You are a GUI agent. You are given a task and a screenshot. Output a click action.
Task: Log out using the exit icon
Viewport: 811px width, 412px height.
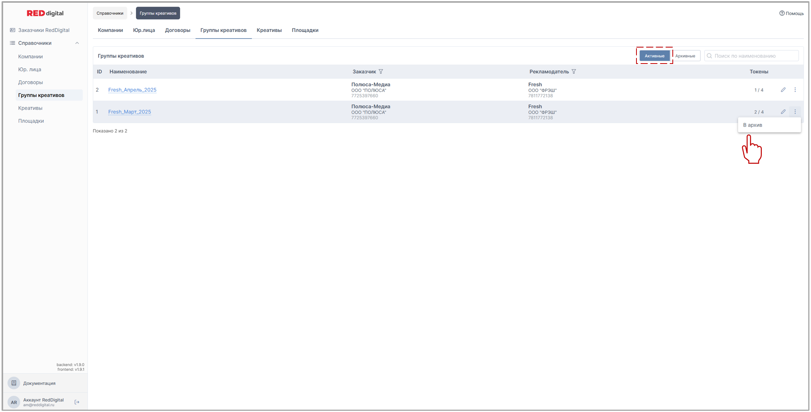coord(77,402)
